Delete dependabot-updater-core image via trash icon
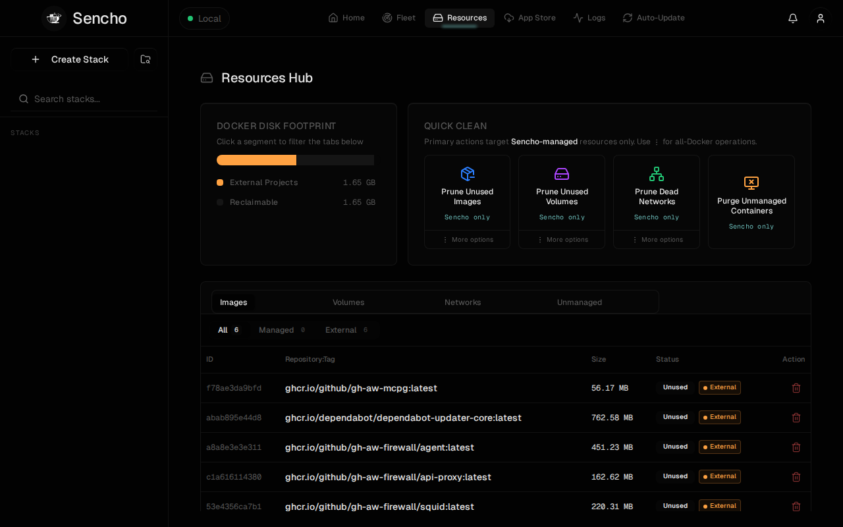Image resolution: width=843 pixels, height=527 pixels. tap(796, 418)
